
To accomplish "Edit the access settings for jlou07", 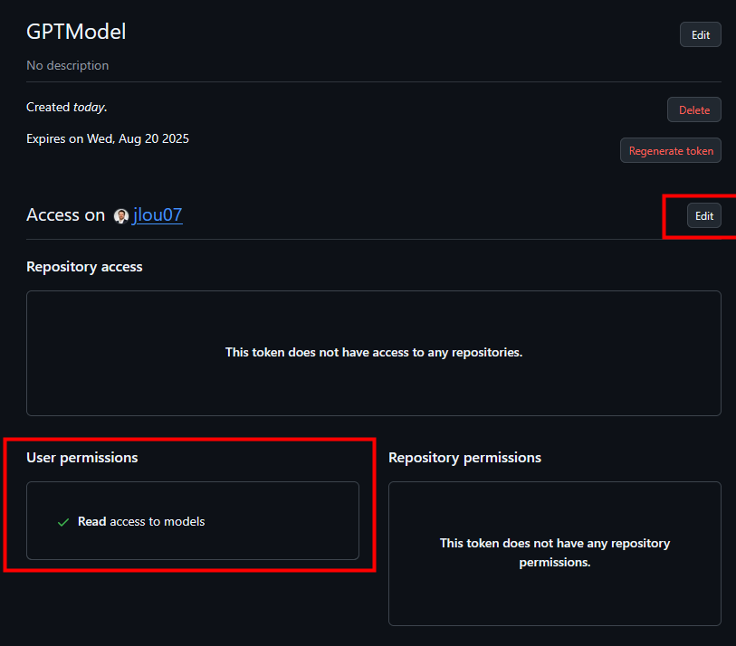I will [704, 216].
